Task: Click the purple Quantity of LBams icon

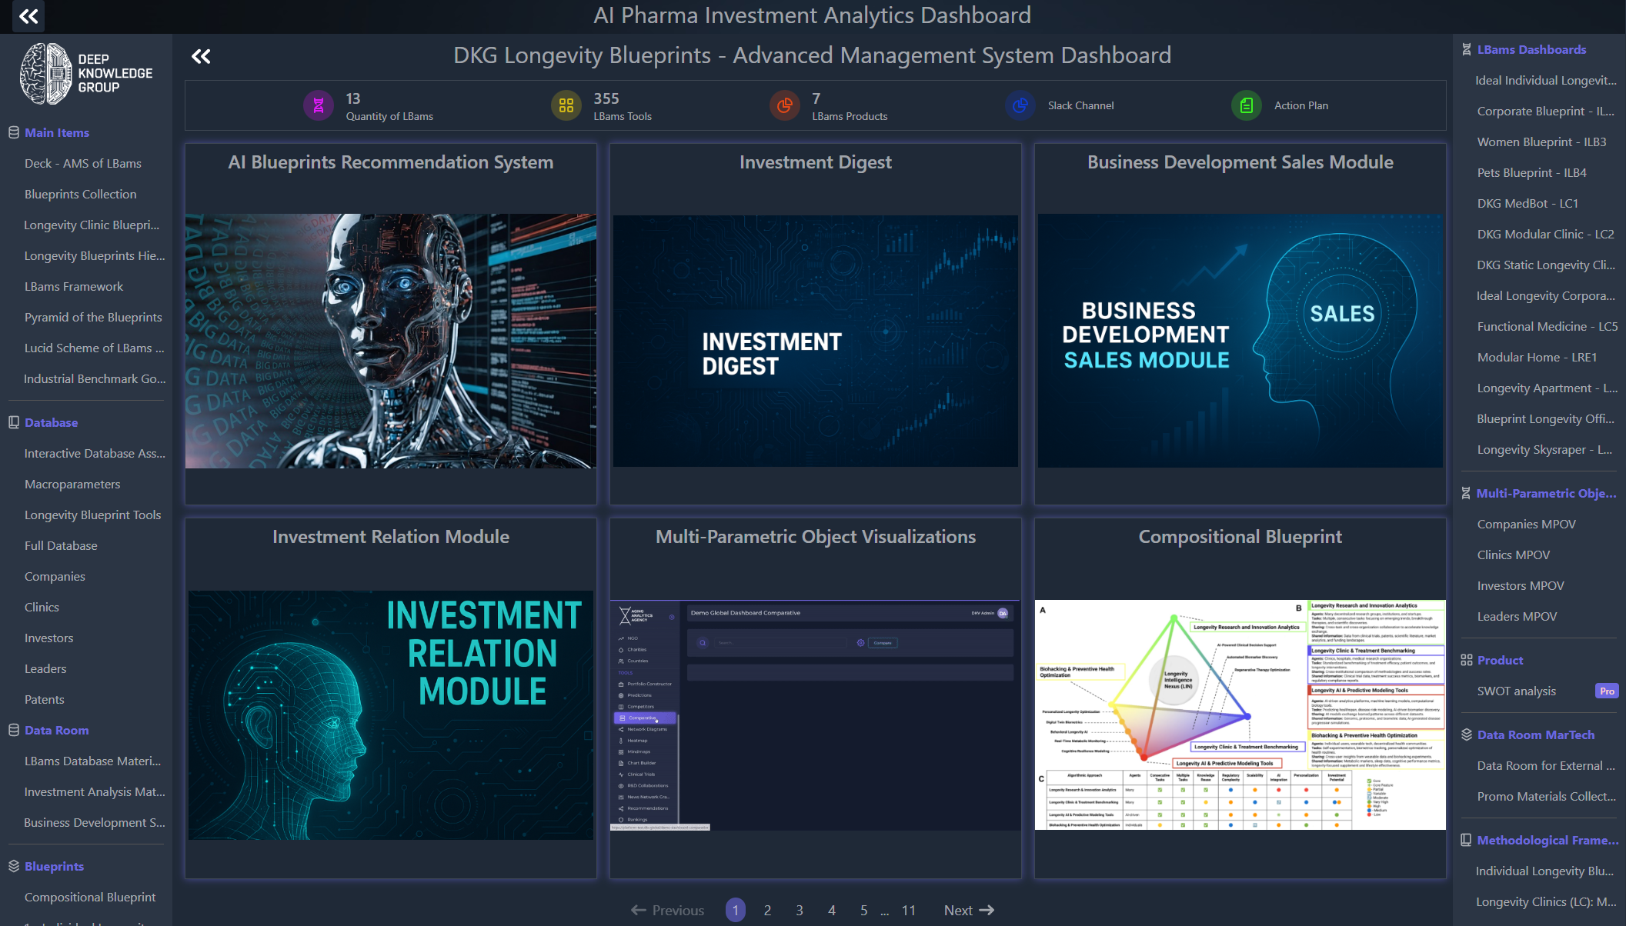Action: click(318, 105)
